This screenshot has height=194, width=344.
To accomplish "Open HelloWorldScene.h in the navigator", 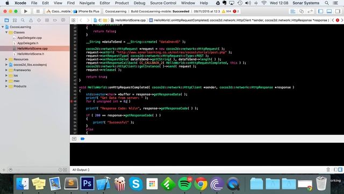I will coord(31,54).
